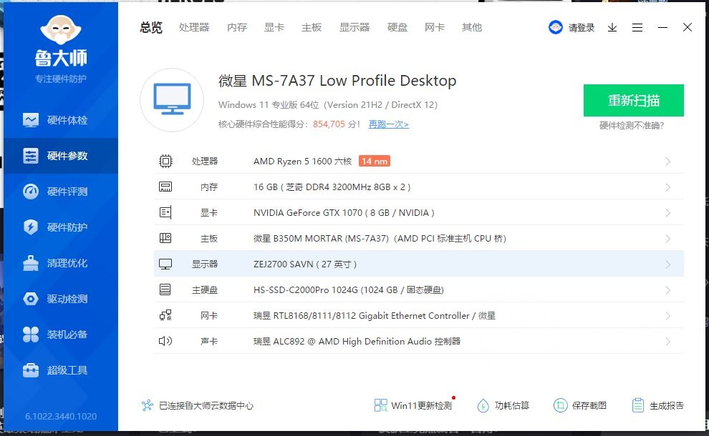Run Win11更新检测 from the bottom bar
This screenshot has height=436, width=709.
tap(413, 405)
